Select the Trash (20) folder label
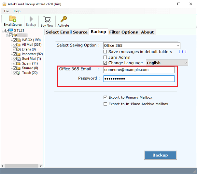 30,73
